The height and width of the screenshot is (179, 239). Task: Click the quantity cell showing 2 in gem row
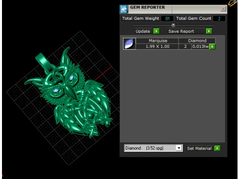click(185, 46)
